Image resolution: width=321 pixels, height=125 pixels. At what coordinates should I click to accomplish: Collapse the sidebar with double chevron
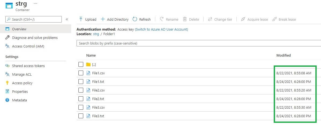[67, 19]
